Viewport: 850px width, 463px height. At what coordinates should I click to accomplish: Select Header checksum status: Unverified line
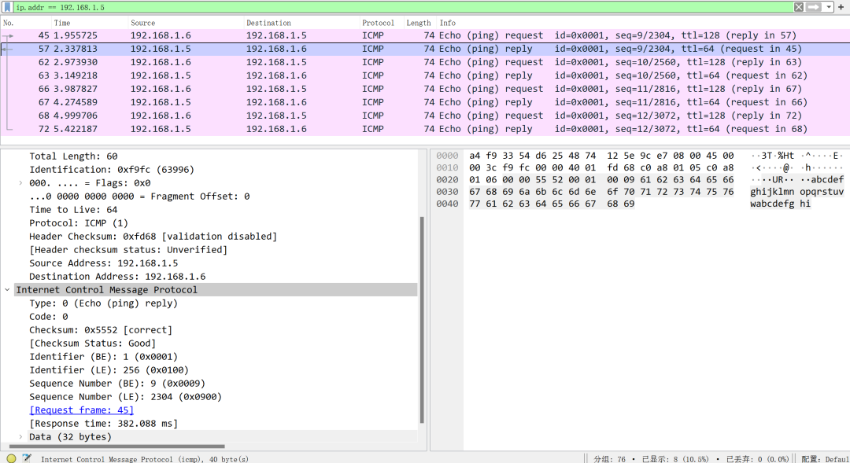pos(128,250)
